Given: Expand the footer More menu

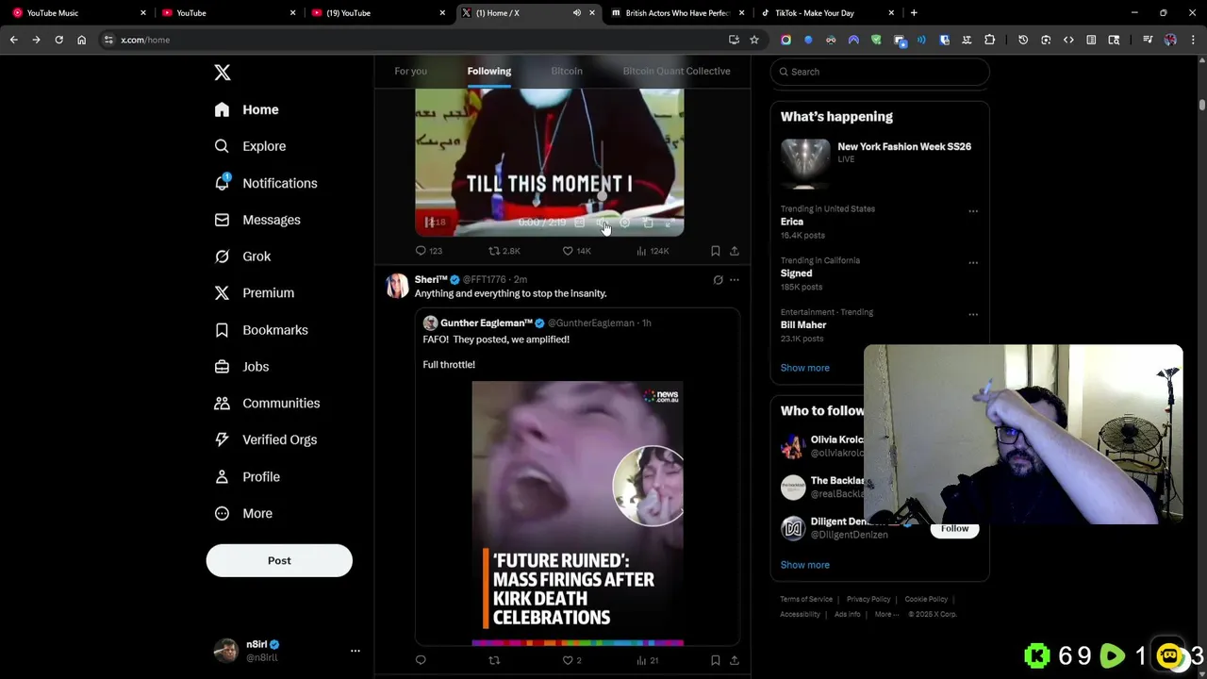Looking at the screenshot, I should pos(885,614).
